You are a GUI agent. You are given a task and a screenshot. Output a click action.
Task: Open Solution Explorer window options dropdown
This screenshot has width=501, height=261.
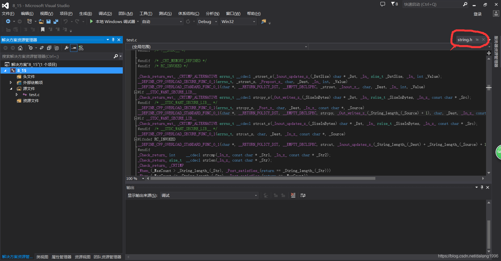tap(108, 40)
